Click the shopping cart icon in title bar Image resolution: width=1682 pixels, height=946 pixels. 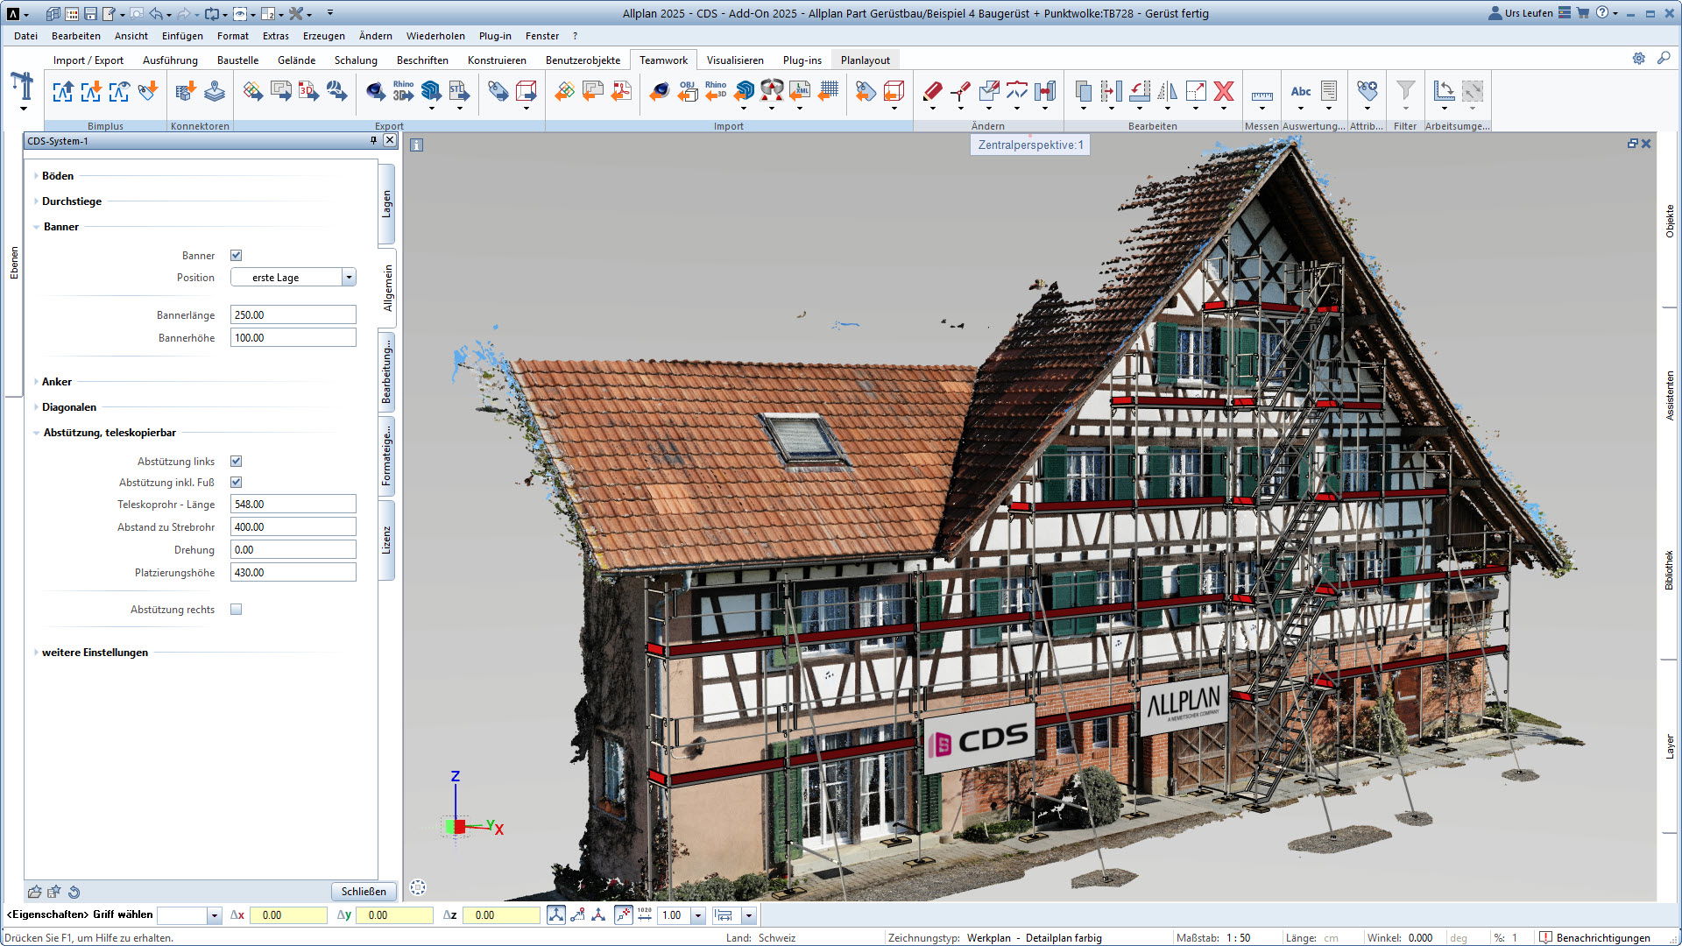[1583, 13]
